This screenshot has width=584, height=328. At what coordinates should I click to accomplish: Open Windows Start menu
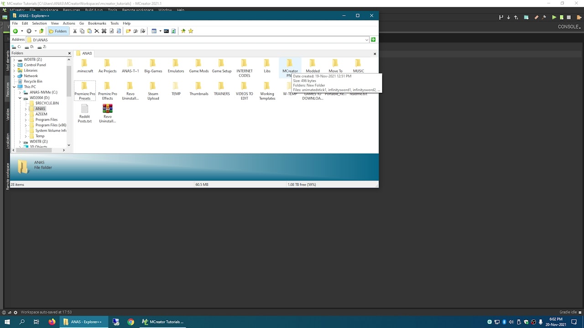[x=7, y=322]
